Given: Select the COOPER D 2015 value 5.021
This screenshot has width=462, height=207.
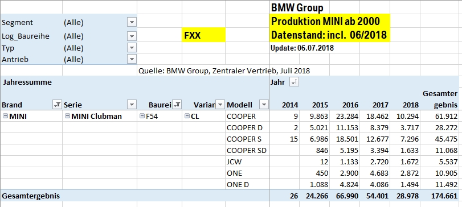Looking at the screenshot, I should pyautogui.click(x=314, y=127).
